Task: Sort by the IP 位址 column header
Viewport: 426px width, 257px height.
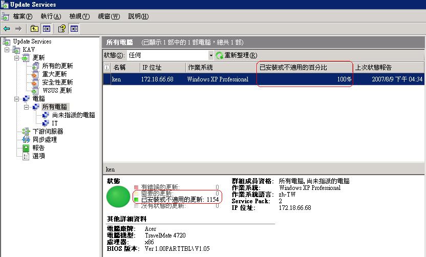Action: (x=163, y=68)
